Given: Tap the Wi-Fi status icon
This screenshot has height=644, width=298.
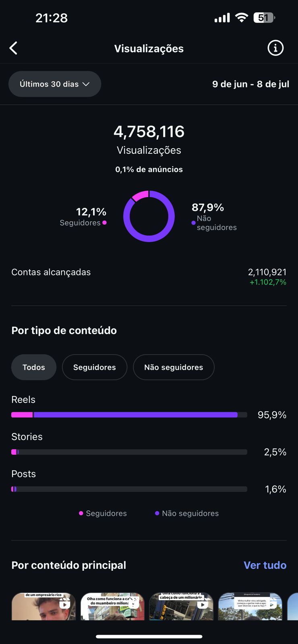Looking at the screenshot, I should tap(242, 18).
